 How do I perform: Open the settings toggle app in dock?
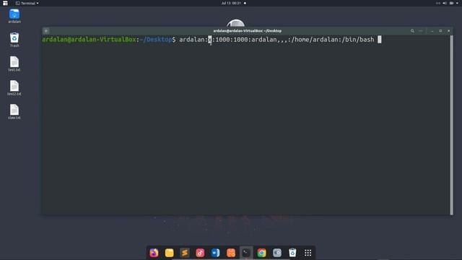pyautogui.click(x=277, y=253)
